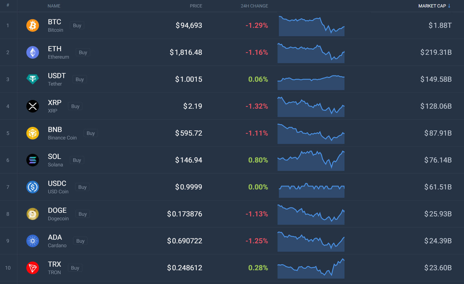The height and width of the screenshot is (284, 464).
Task: Click the -1.29% change value
Action: [257, 25]
